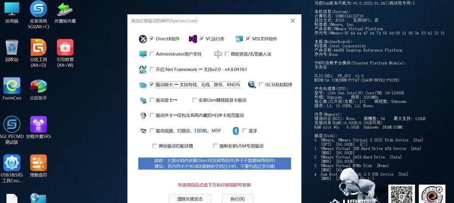
Task: Launch 加载外置SRS desktop icon
Action: pos(39,127)
